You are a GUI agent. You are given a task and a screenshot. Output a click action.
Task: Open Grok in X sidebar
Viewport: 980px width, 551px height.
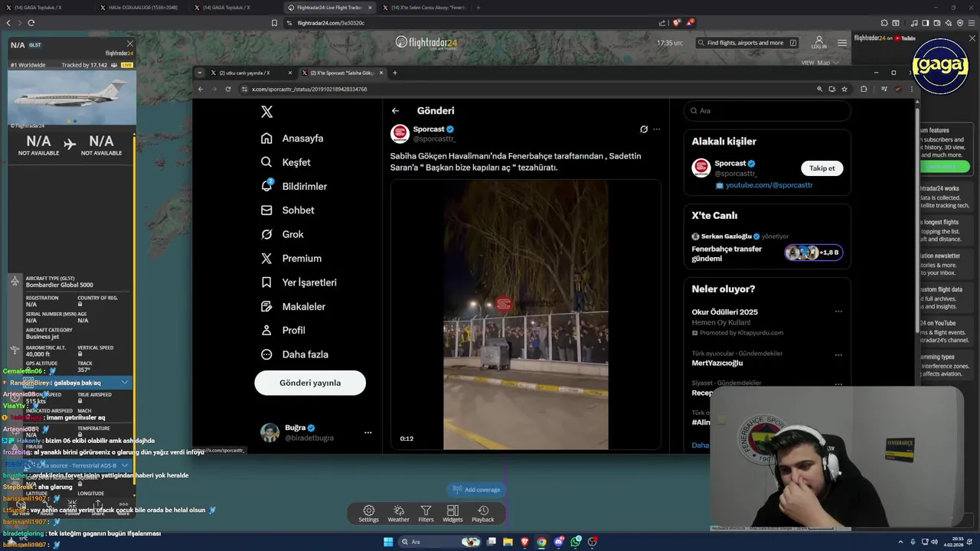pos(283,234)
